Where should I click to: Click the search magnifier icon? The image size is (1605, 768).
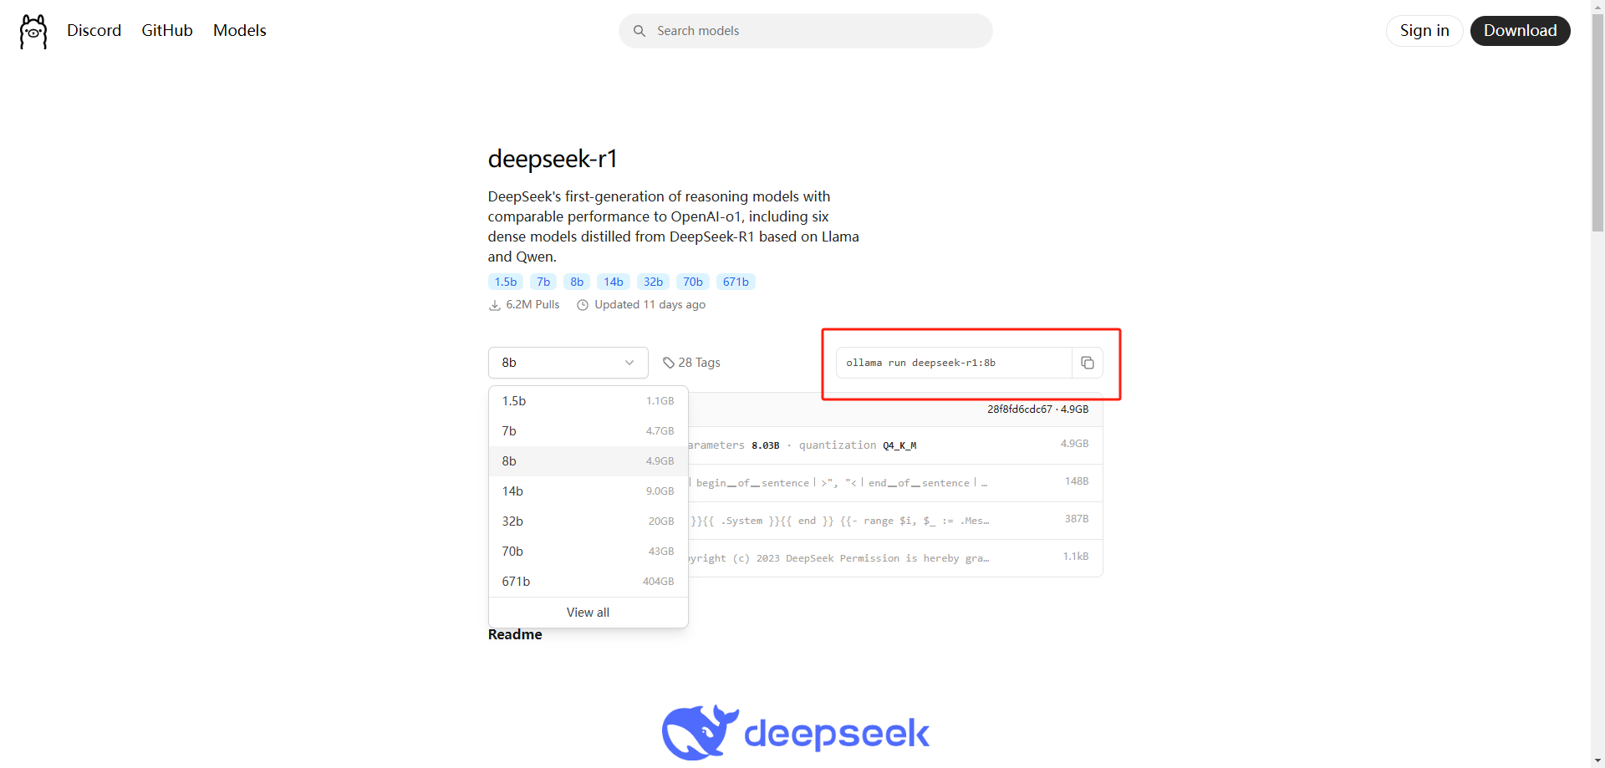pos(639,31)
